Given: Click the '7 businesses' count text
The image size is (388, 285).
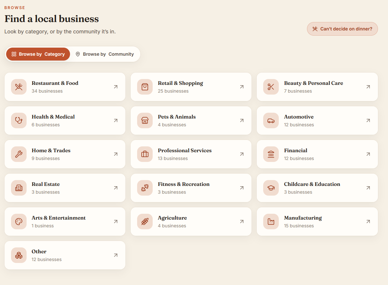Looking at the screenshot, I should (x=298, y=91).
